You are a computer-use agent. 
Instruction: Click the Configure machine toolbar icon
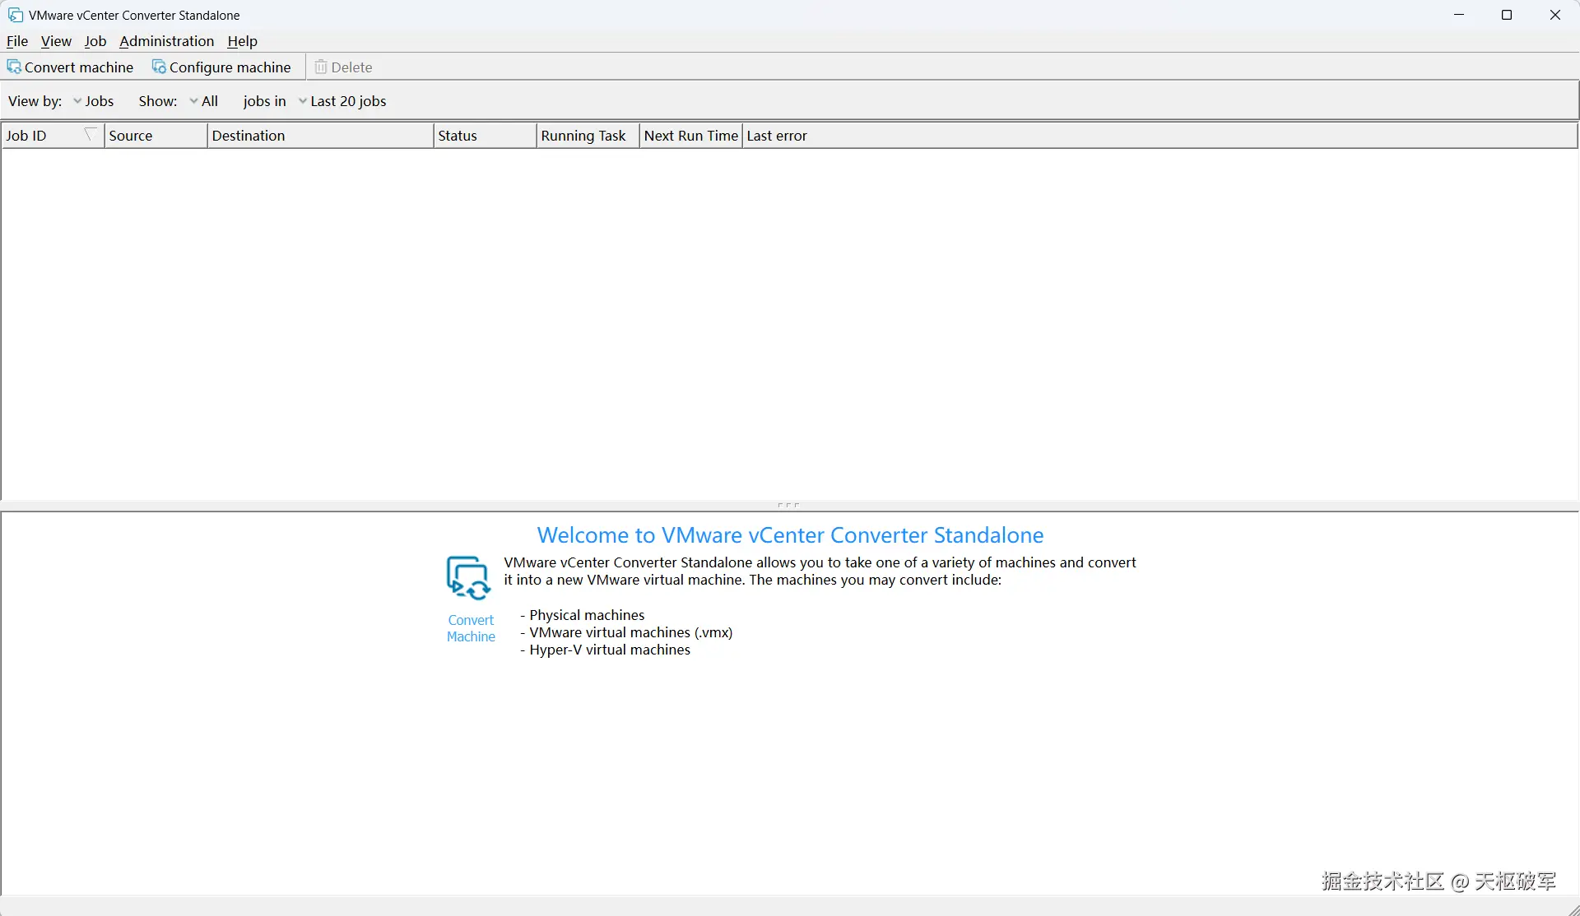(159, 67)
